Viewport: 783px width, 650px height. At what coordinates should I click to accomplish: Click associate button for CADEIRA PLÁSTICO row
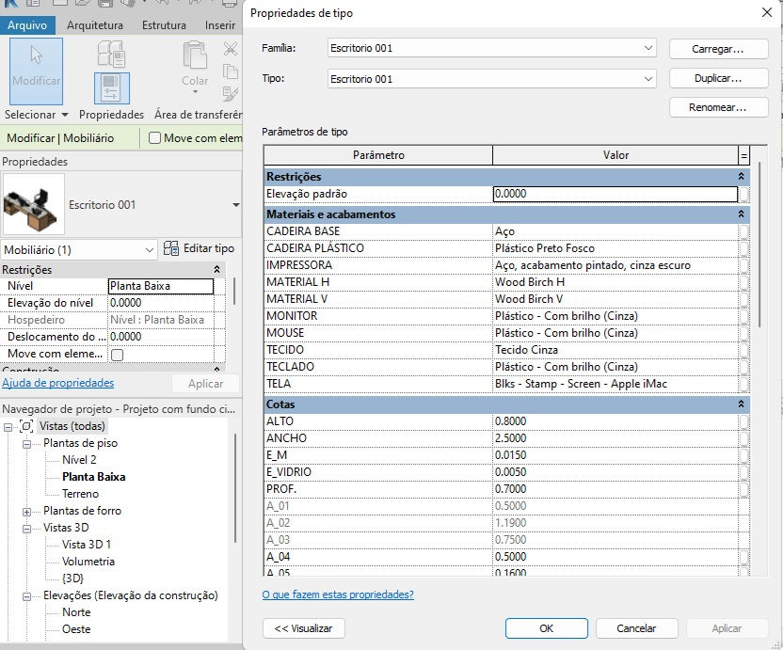pyautogui.click(x=744, y=248)
